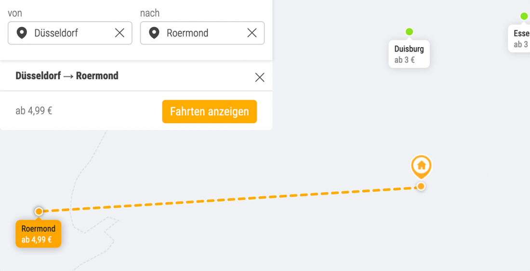Image resolution: width=530 pixels, height=271 pixels.
Task: Click the Essen green map dot
Action: coord(524,16)
